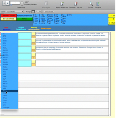This screenshot has height=118, width=118.
Task: Click the Fach Stichwort column header
Action: click(x=7, y=29)
